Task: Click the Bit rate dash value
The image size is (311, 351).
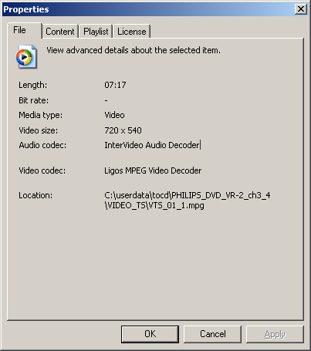Action: (x=106, y=100)
